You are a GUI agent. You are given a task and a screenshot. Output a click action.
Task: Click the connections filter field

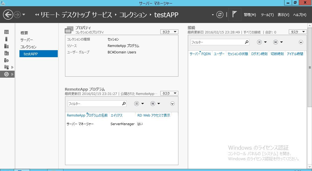click(217, 42)
